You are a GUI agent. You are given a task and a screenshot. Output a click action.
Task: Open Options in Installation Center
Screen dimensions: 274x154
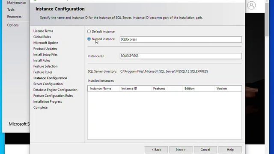[13, 25]
